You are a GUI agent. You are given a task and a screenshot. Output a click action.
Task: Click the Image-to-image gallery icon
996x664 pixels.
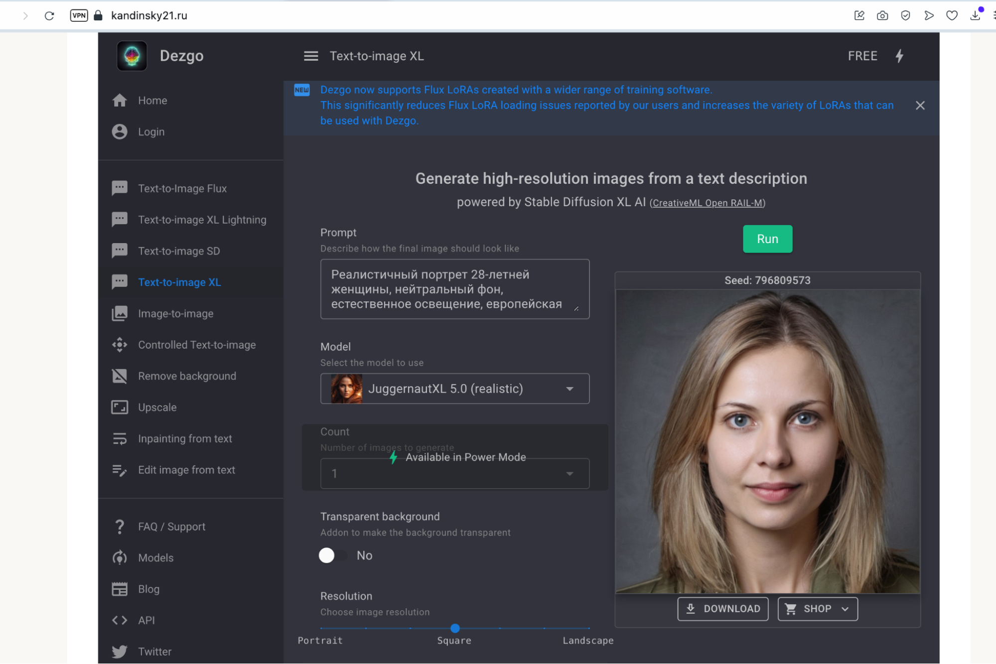pyautogui.click(x=120, y=313)
